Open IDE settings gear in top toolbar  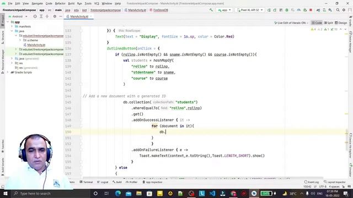pyautogui.click(x=344, y=10)
